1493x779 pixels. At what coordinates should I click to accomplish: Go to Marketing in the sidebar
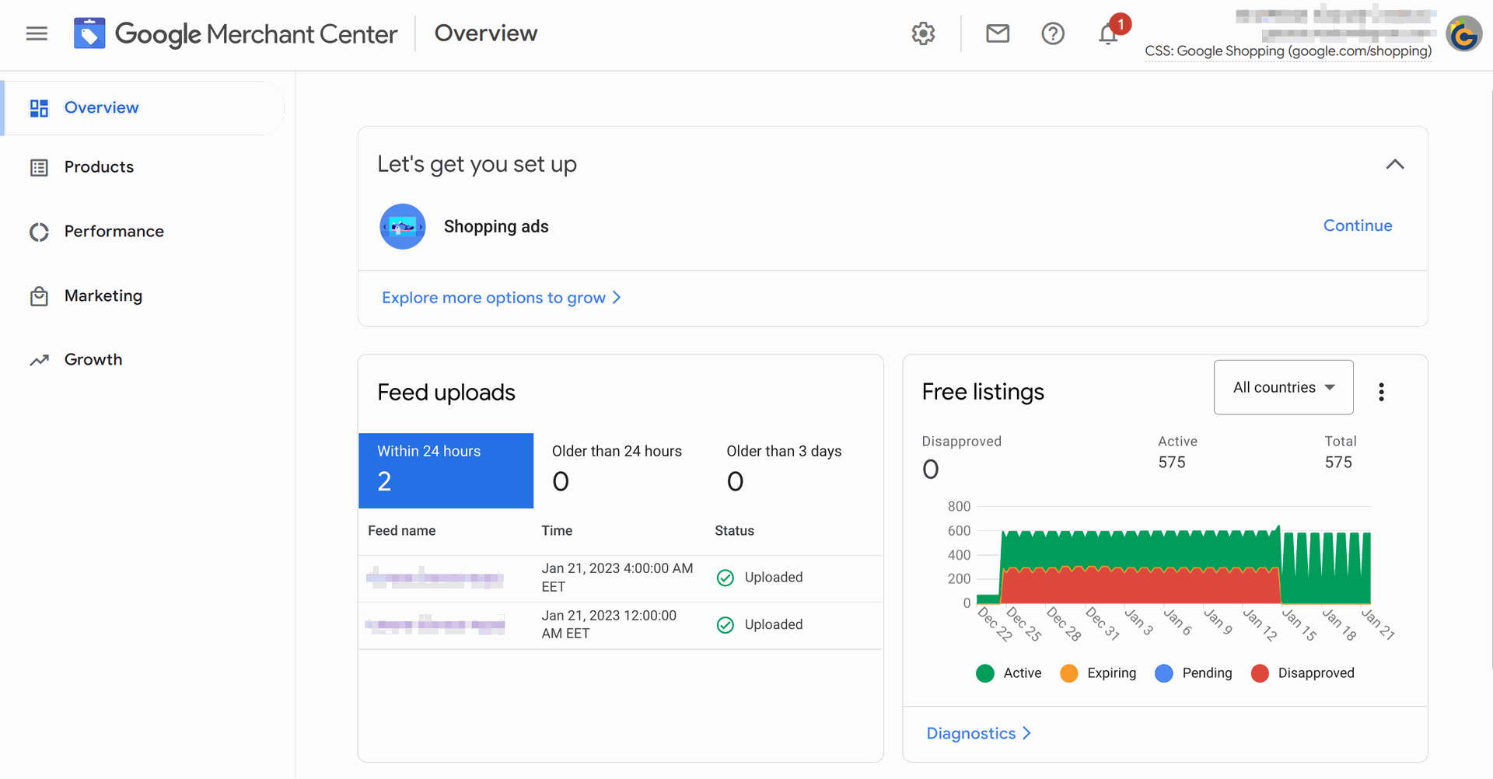(103, 296)
